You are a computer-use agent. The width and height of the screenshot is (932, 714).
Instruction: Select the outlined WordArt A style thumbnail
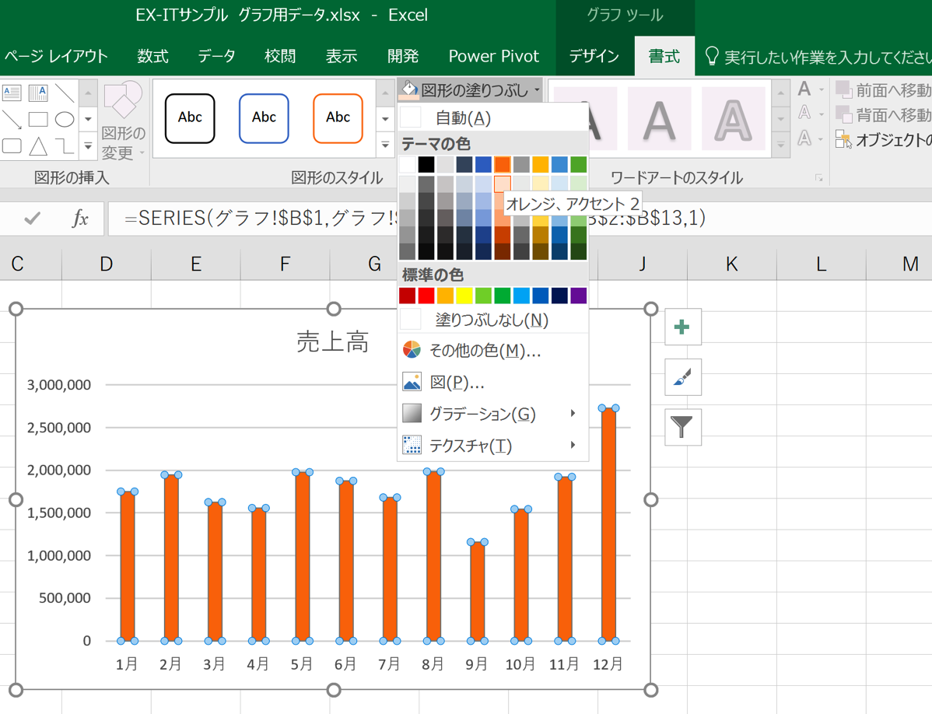coord(733,119)
